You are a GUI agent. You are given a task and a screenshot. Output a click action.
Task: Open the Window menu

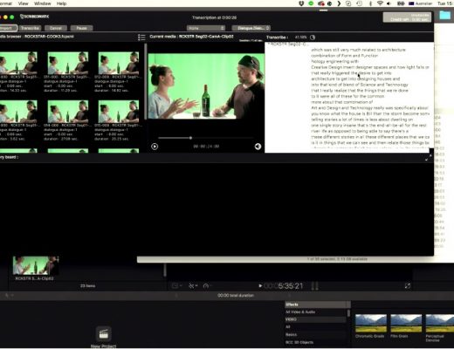tap(43, 3)
